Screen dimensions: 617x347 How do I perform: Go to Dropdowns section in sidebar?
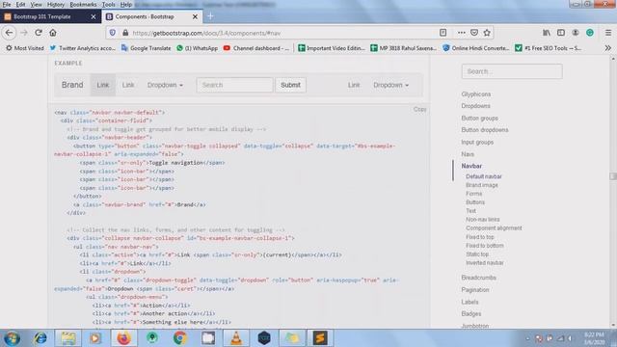click(x=475, y=106)
